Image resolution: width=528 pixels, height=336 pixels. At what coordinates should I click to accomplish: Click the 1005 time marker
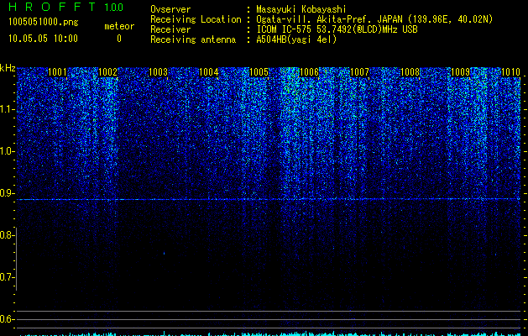coord(259,72)
